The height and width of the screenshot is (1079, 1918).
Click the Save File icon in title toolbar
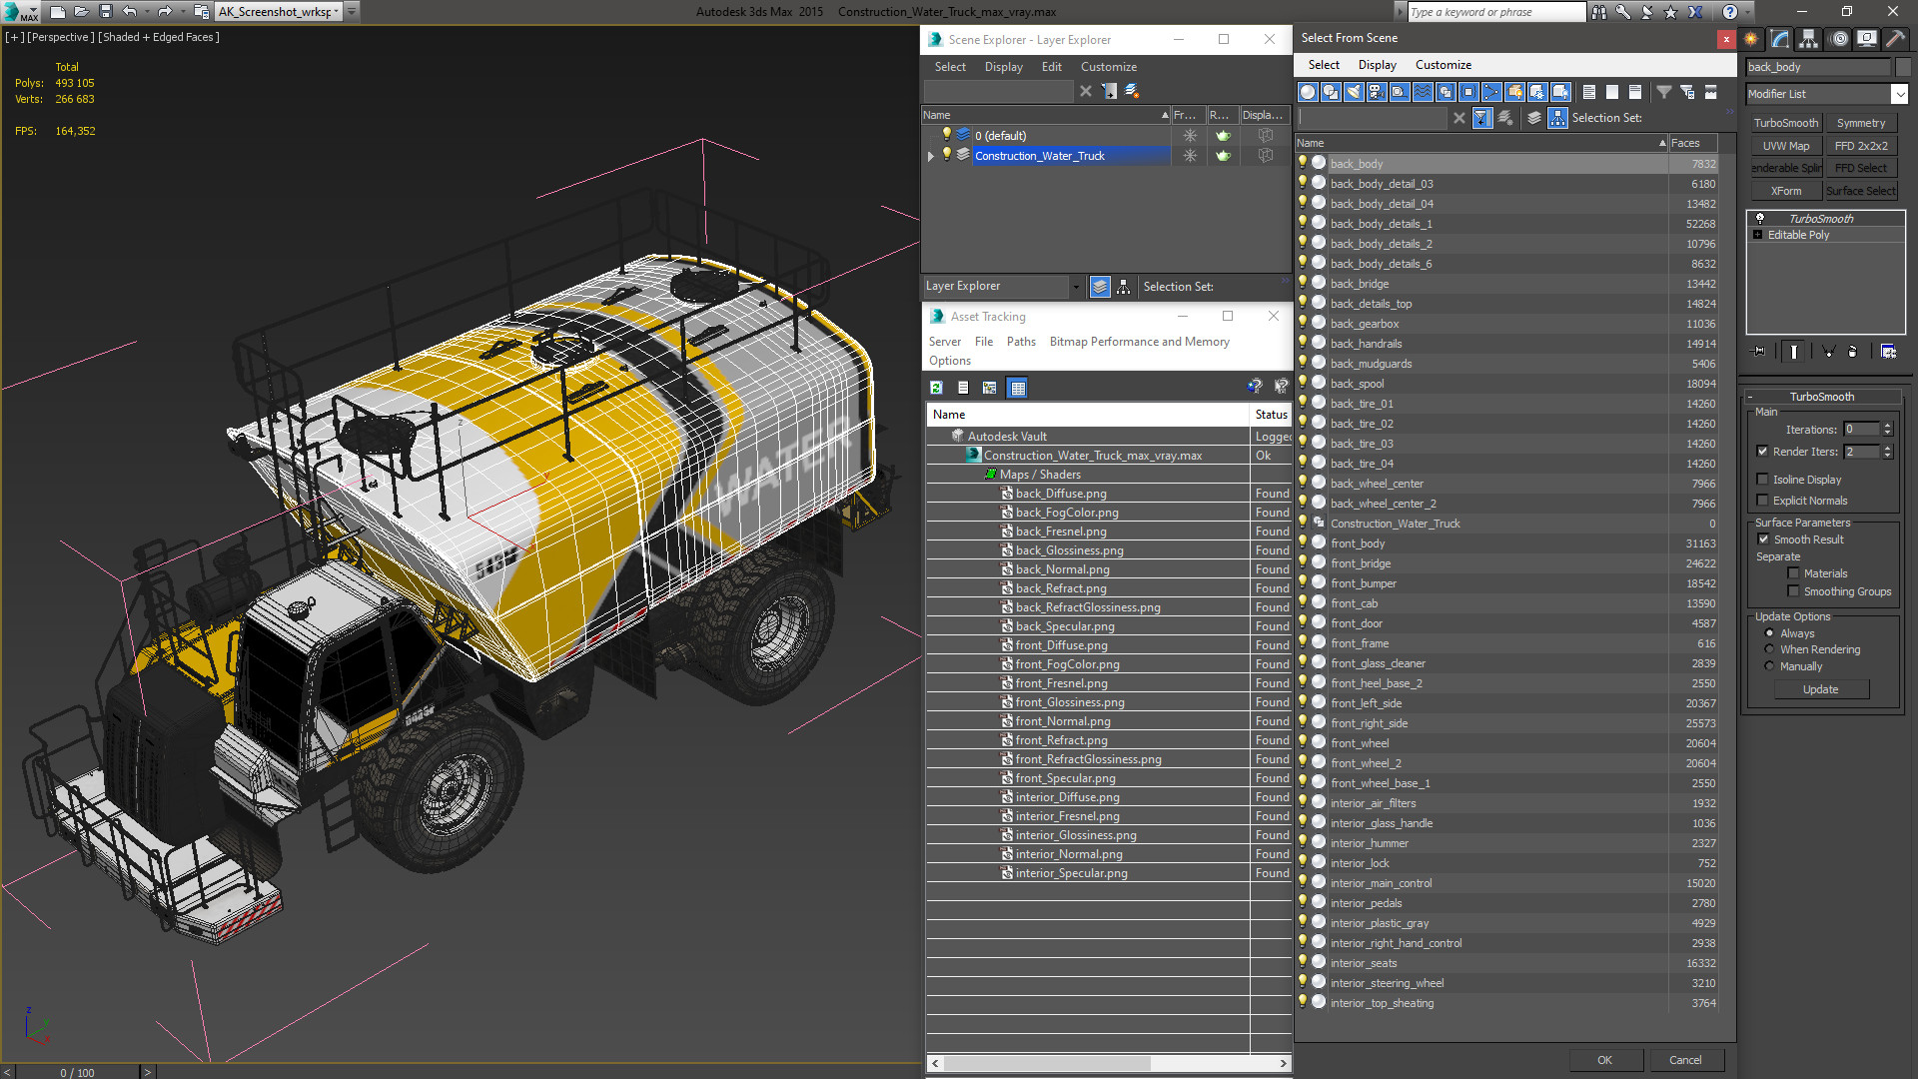tap(105, 12)
